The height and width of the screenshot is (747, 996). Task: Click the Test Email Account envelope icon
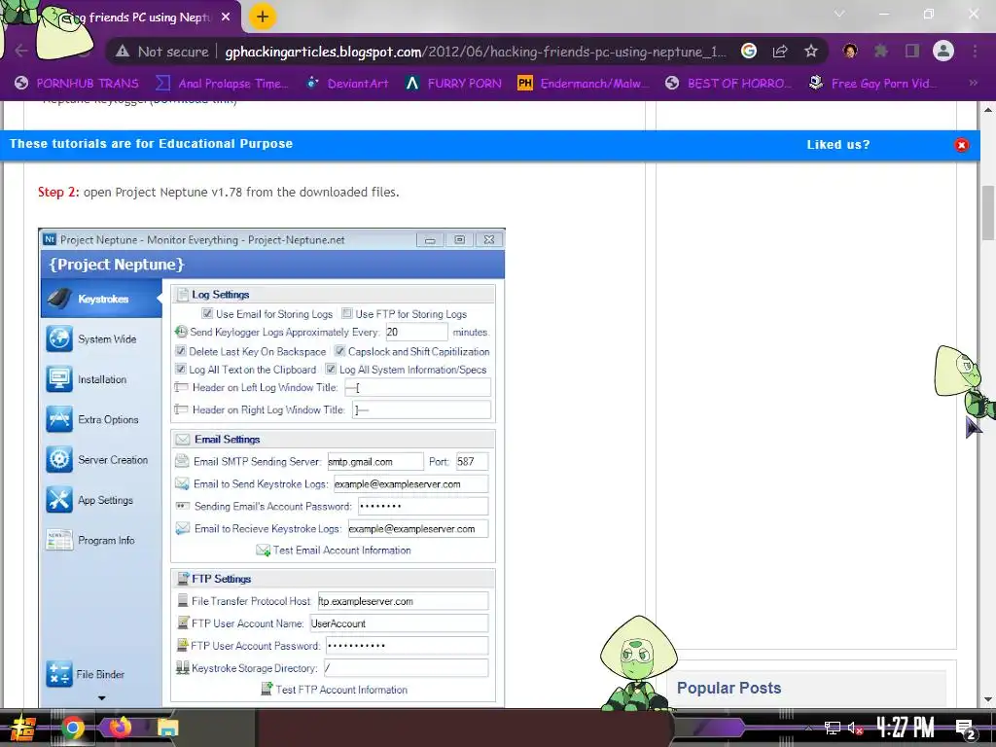(263, 551)
